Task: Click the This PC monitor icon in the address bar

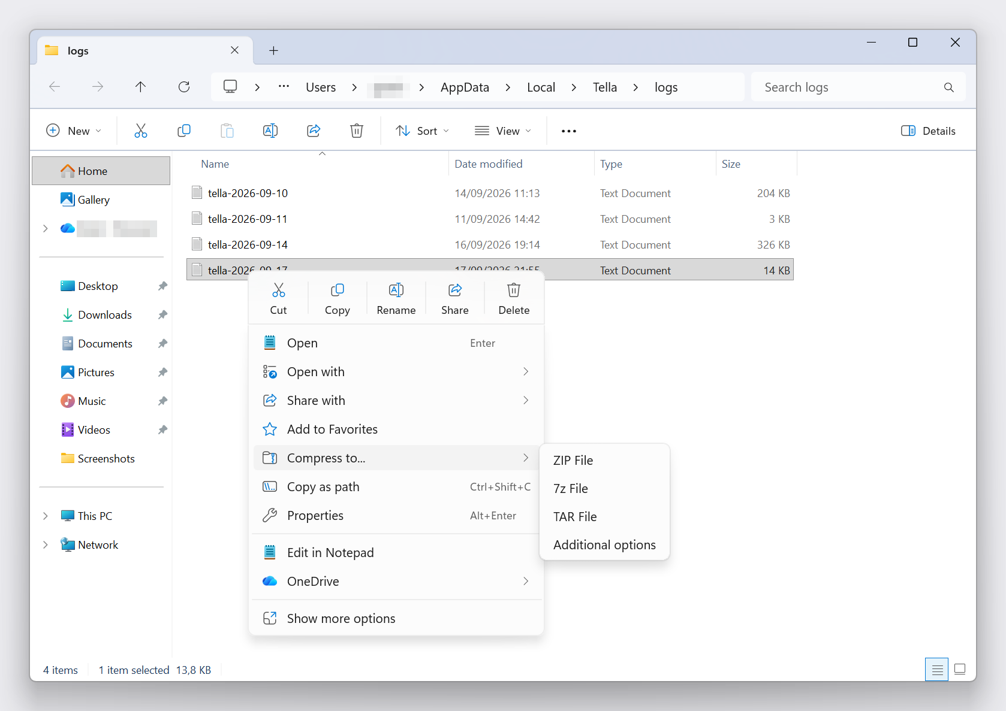Action: 230,87
